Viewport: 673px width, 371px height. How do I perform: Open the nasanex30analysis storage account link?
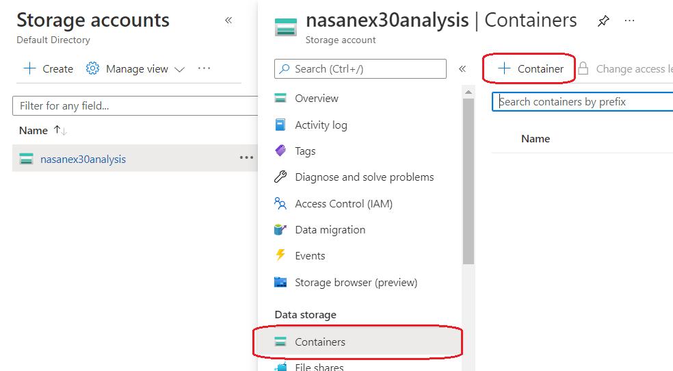pyautogui.click(x=83, y=159)
